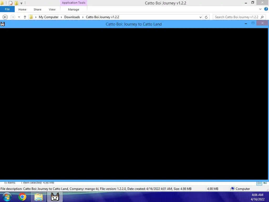The image size is (269, 202).
Task: Click the Computer icon in the status bar
Action: [232, 189]
